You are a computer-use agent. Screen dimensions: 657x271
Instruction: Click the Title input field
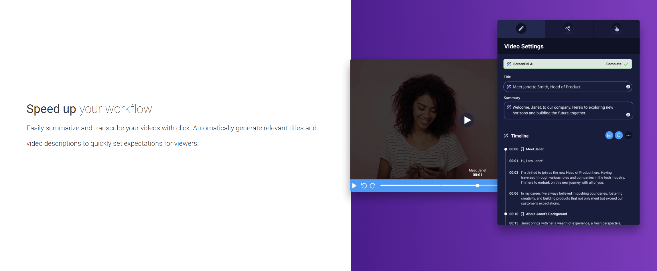pos(568,87)
